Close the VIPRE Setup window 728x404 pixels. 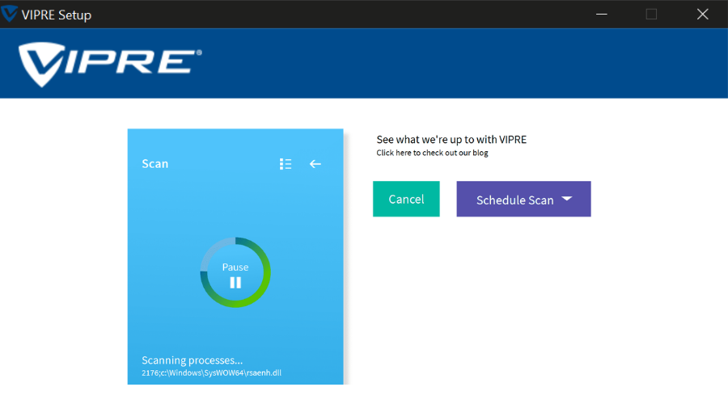coord(702,15)
